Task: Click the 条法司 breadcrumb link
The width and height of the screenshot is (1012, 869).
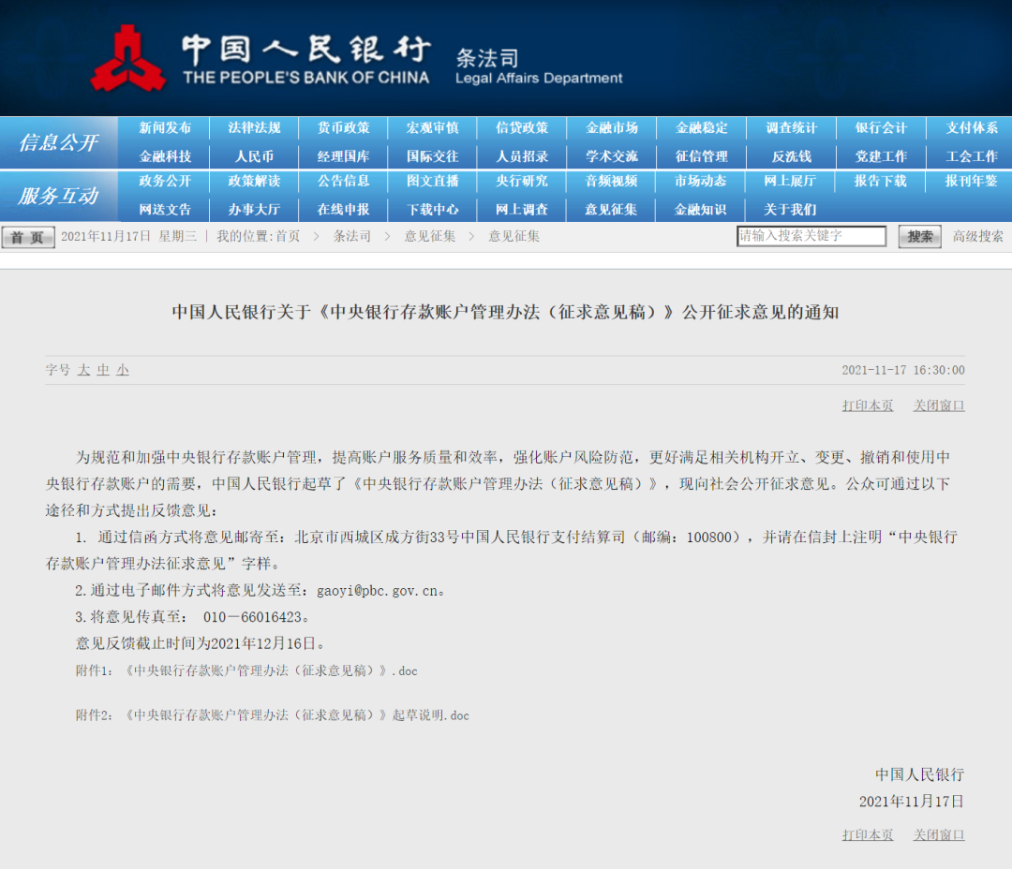Action: tap(353, 237)
